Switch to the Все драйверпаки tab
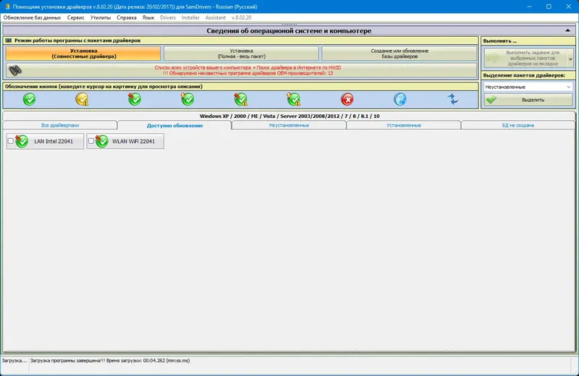 pos(60,125)
